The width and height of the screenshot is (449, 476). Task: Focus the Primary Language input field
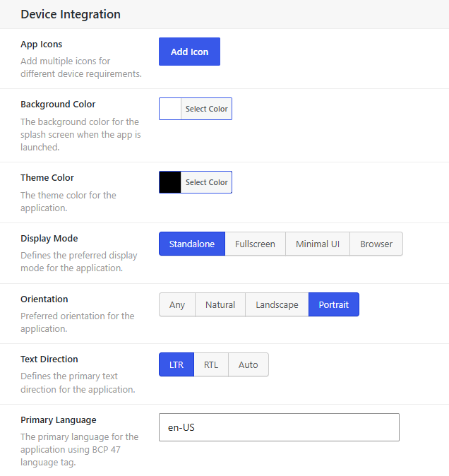[279, 427]
